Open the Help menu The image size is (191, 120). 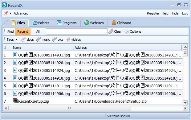point(165,13)
